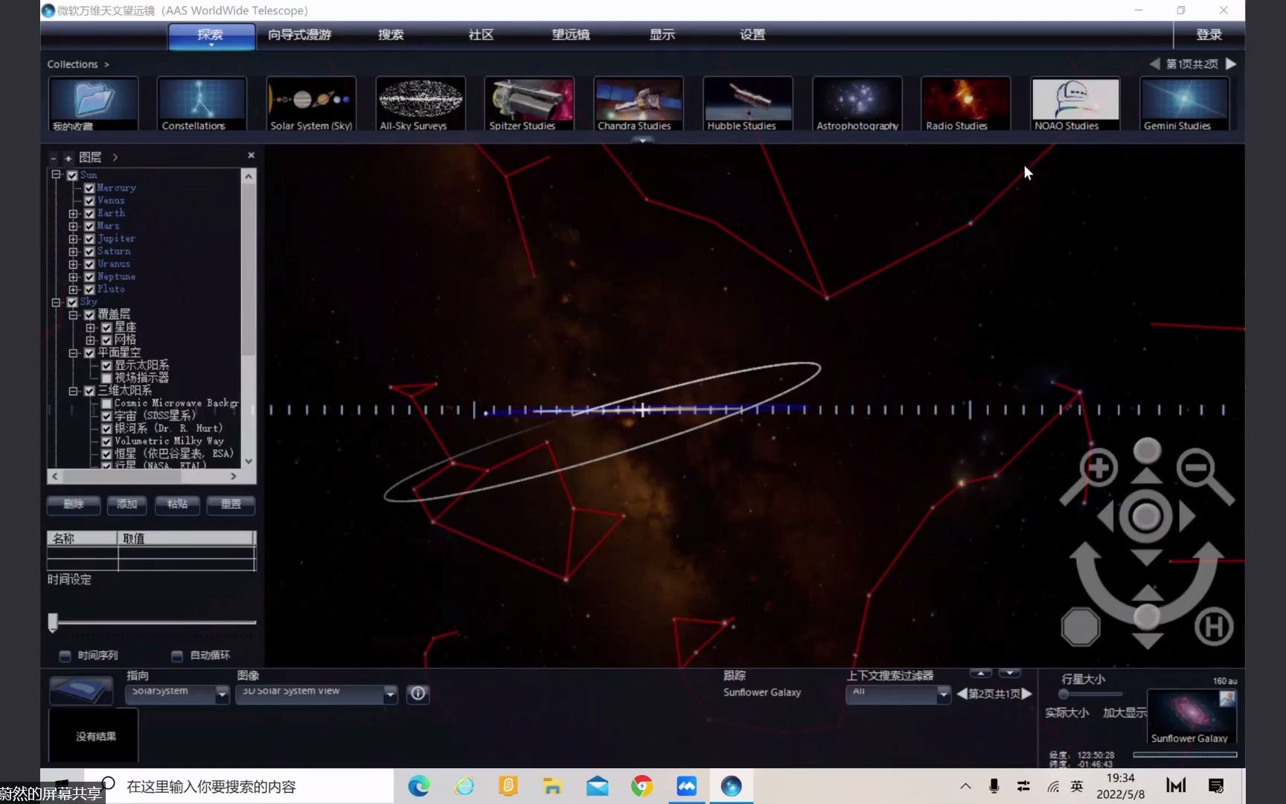Toggle the 时间序列 checkbox

click(65, 656)
